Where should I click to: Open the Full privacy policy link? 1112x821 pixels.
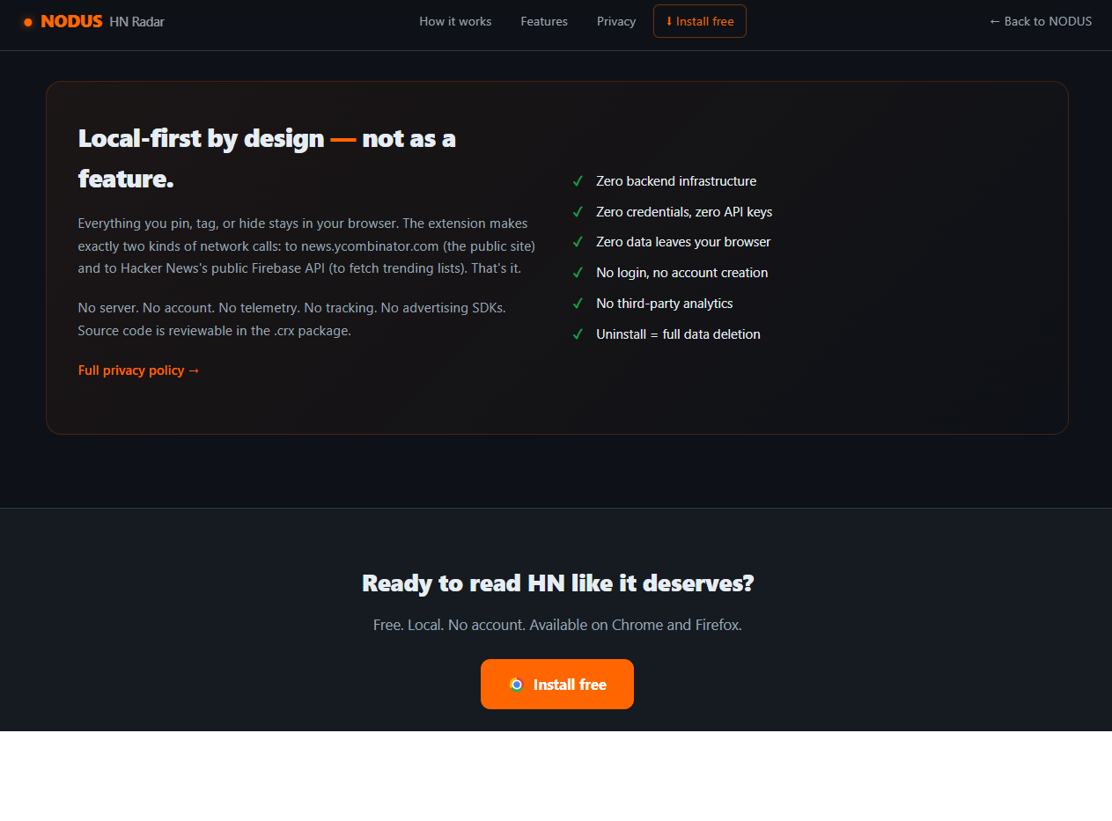(139, 370)
